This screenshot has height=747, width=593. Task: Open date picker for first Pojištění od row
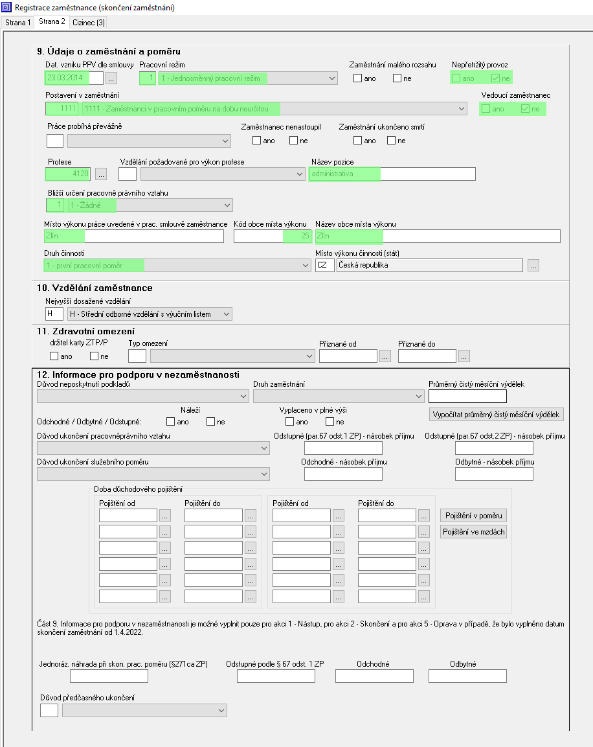(165, 516)
